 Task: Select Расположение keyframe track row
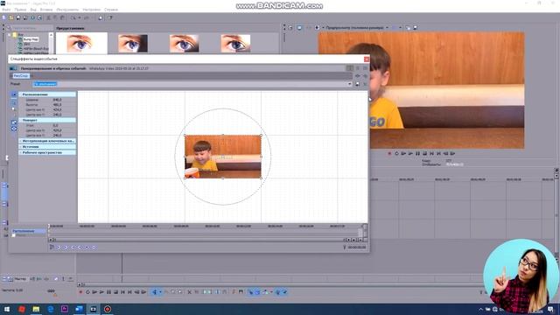(x=29, y=231)
